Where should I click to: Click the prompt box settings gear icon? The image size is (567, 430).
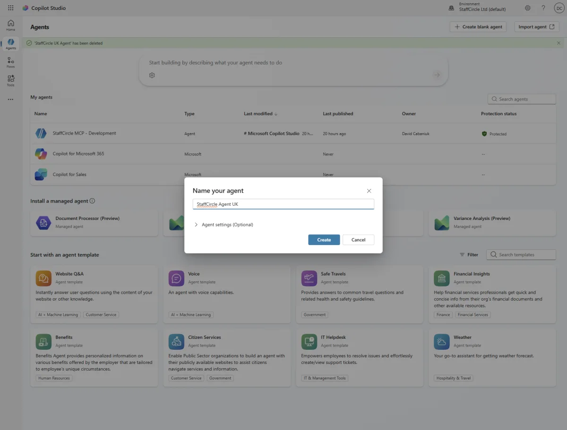click(152, 75)
